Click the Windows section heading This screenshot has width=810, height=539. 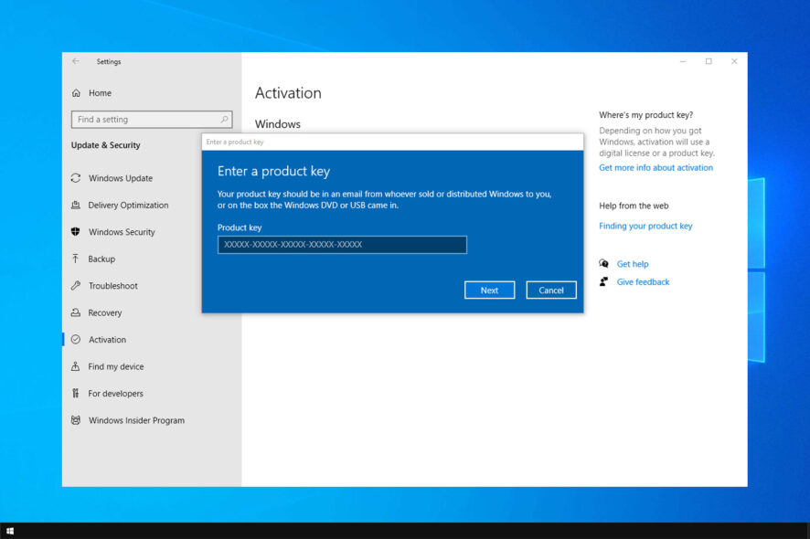click(x=277, y=124)
